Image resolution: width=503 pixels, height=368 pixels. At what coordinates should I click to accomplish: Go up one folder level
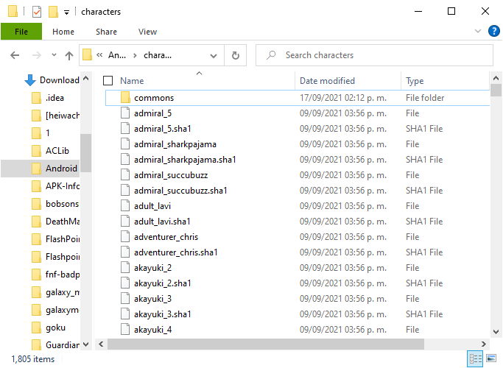coord(69,55)
